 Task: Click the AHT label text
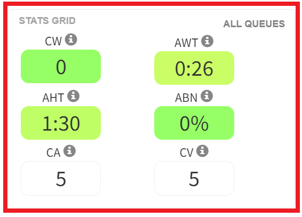[x=53, y=98]
